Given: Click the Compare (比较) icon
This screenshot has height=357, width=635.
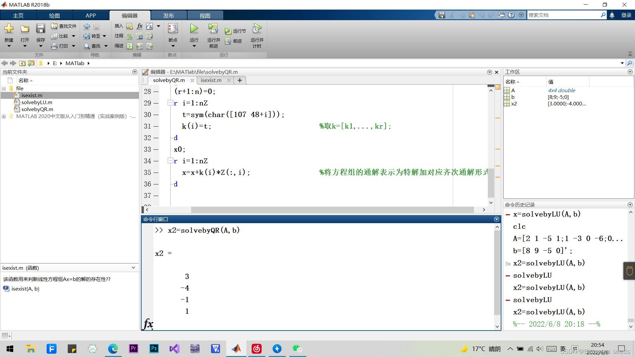Looking at the screenshot, I should 54,36.
